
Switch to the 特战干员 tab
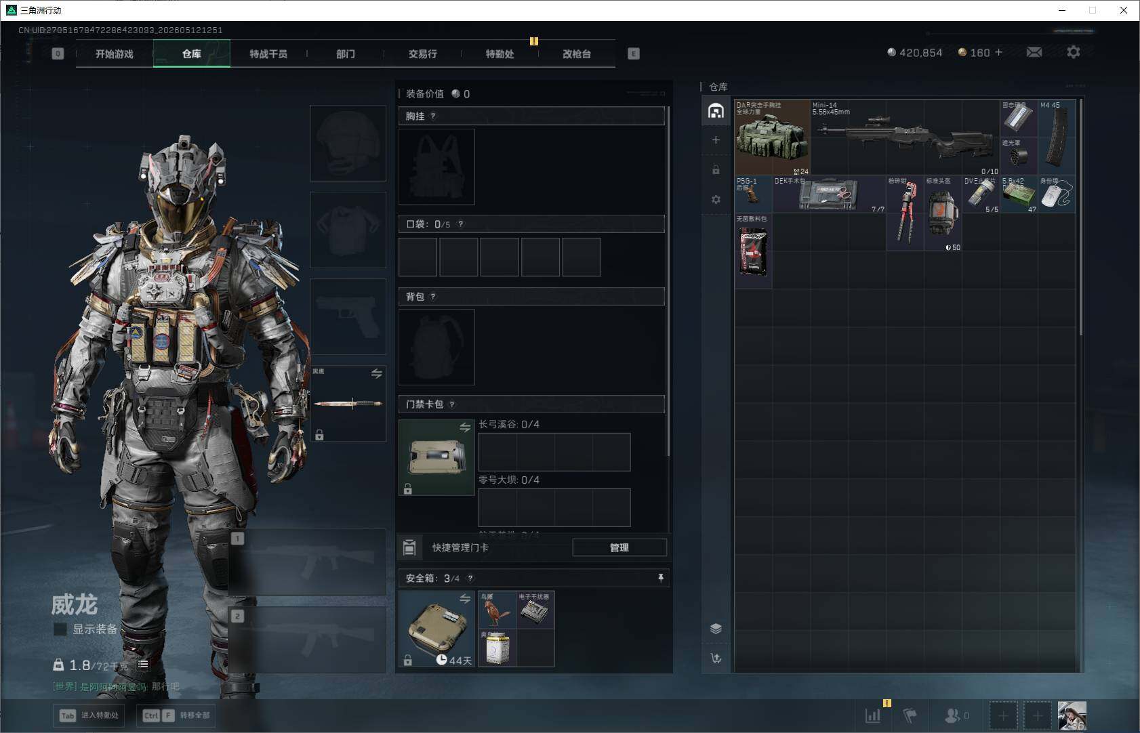(268, 54)
